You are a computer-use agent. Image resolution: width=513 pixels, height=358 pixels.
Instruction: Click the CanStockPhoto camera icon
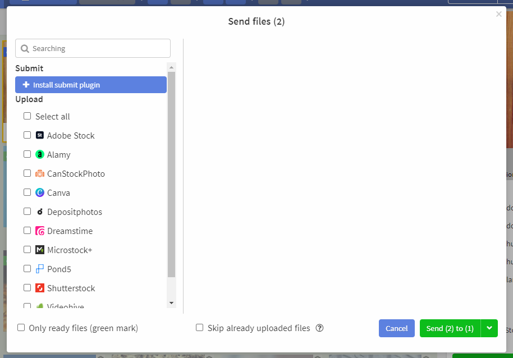(40, 173)
